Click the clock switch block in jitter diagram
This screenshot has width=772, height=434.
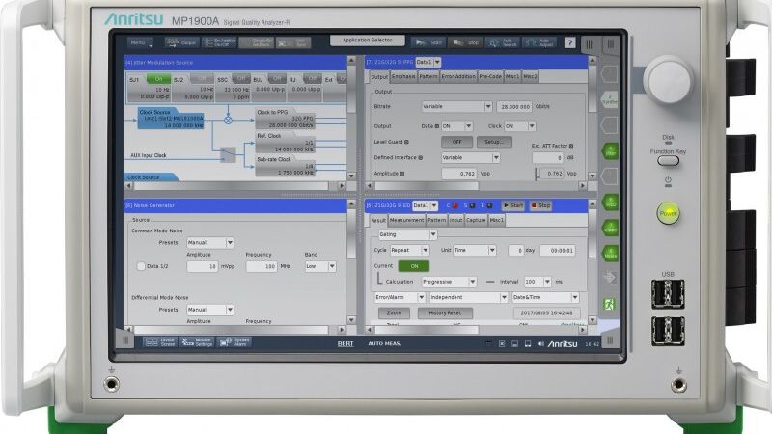tap(228, 155)
